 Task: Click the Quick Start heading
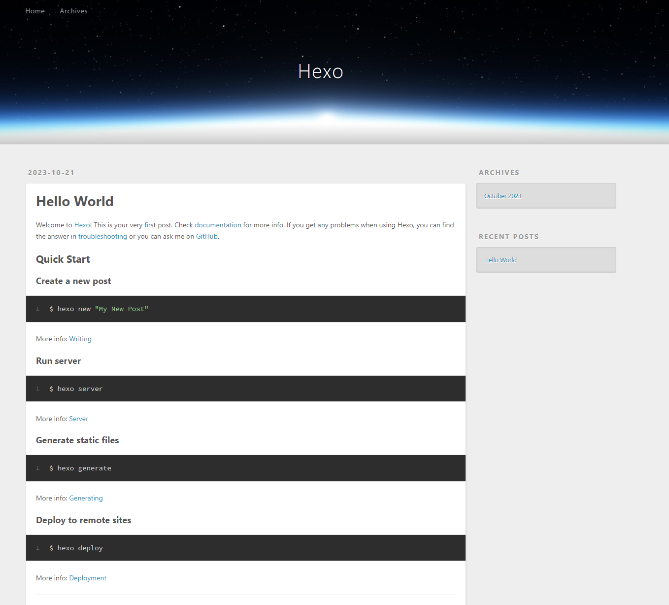(63, 259)
